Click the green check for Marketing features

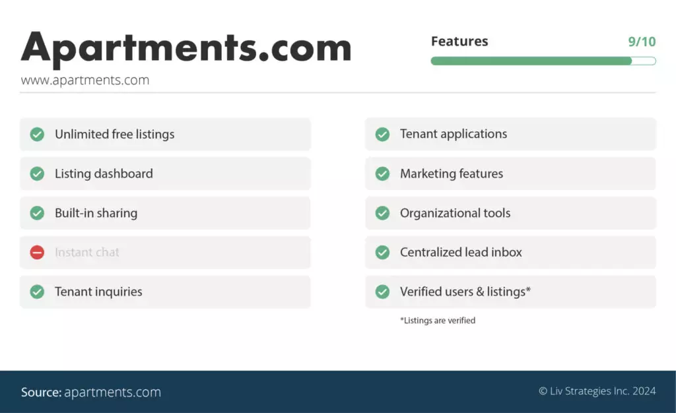[382, 174]
